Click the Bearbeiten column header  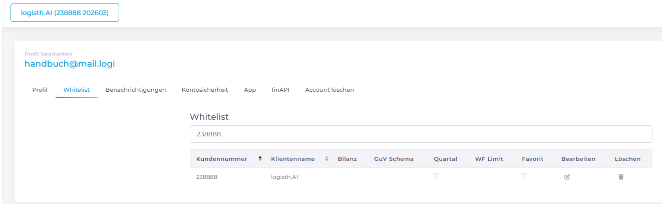pyautogui.click(x=578, y=159)
